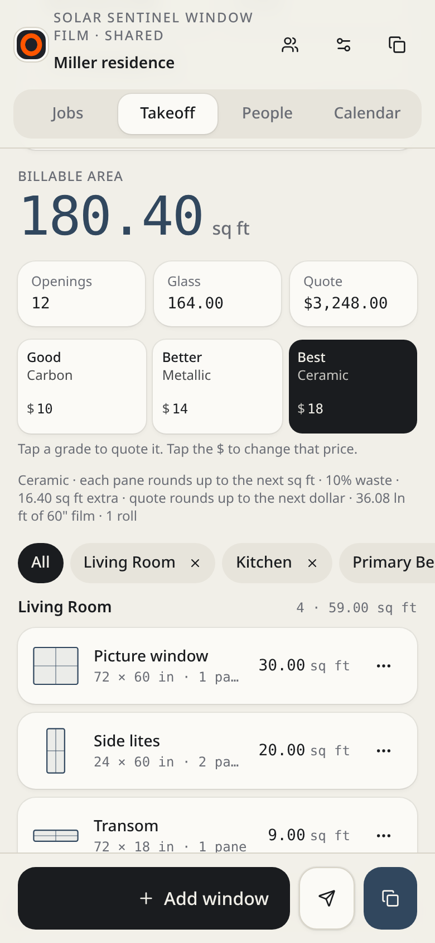Edit the $18 Ceramic price
This screenshot has width=435, height=943.
(x=311, y=409)
